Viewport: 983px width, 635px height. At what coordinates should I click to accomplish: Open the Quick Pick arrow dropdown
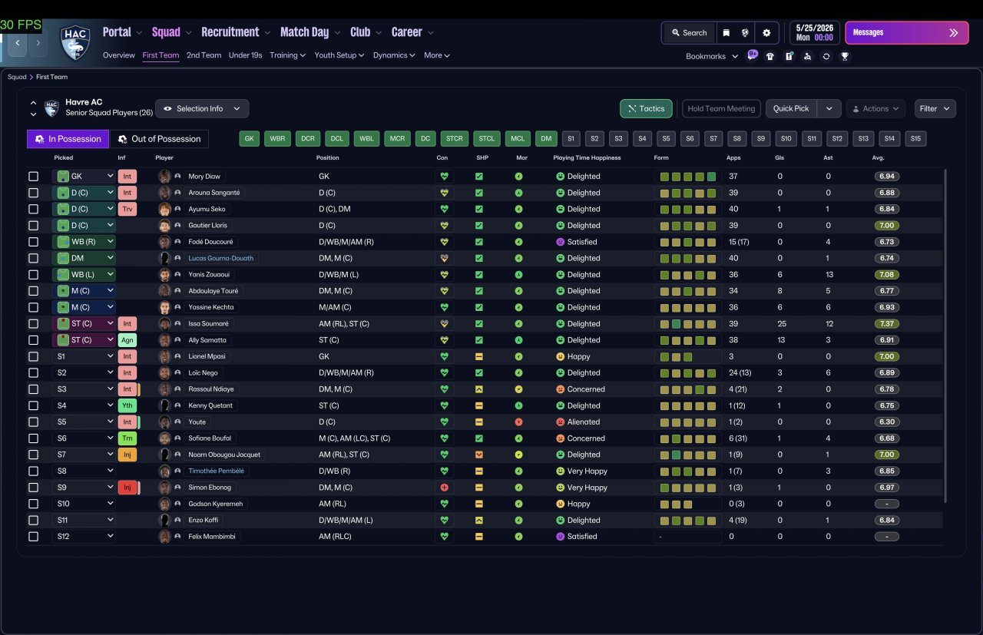pyautogui.click(x=829, y=108)
